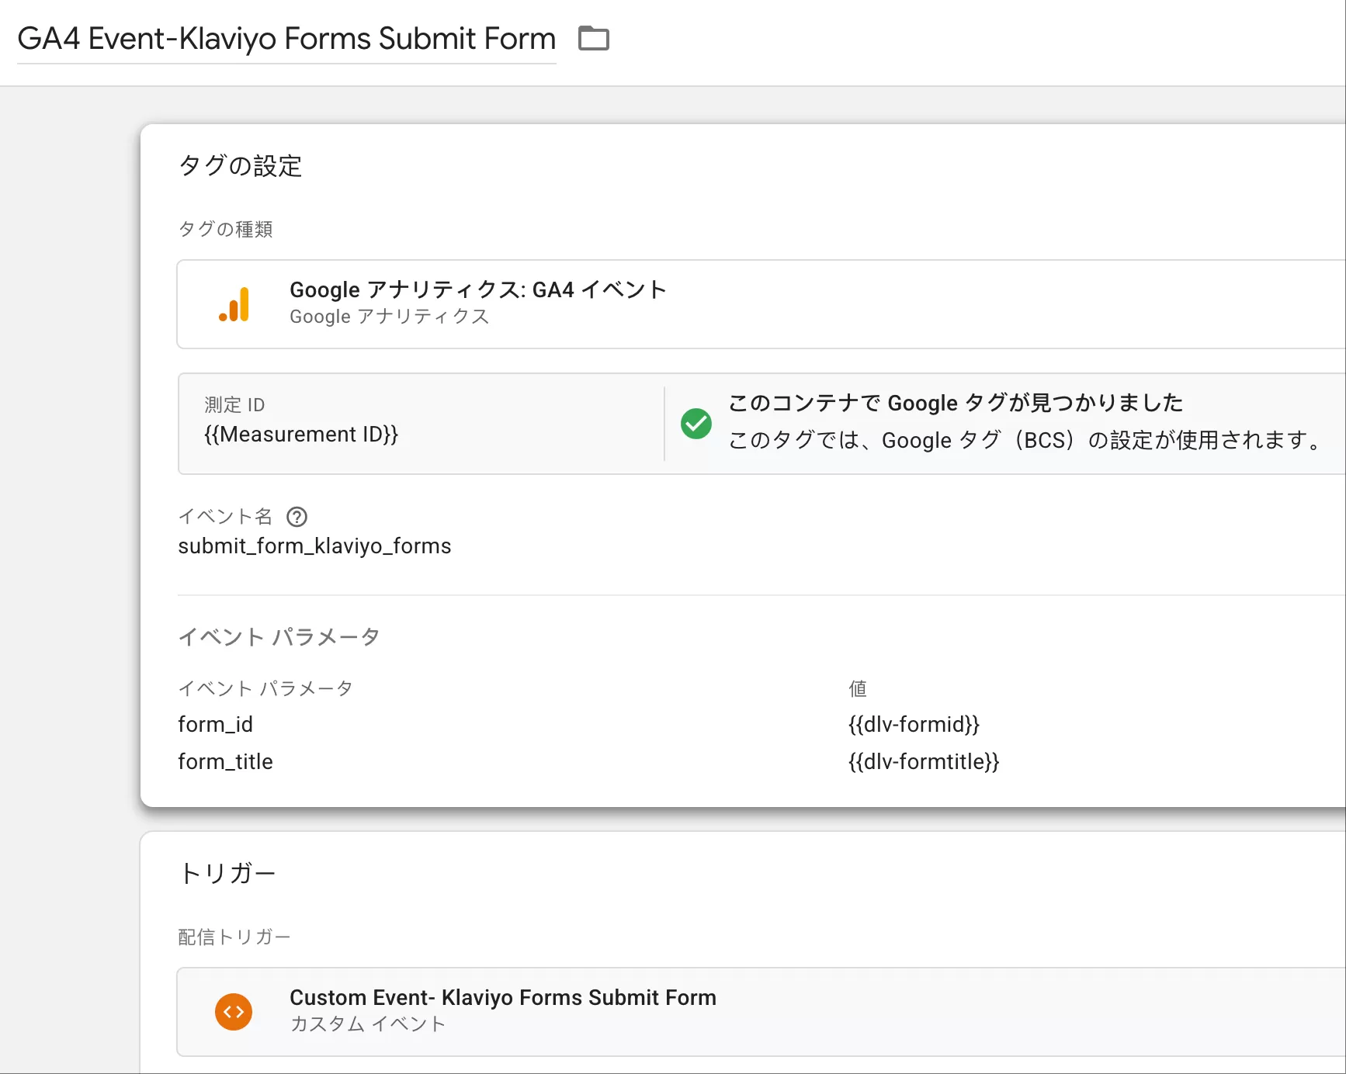This screenshot has height=1074, width=1346.
Task: Click the カスタム イベント trigger type text
Action: (368, 1024)
